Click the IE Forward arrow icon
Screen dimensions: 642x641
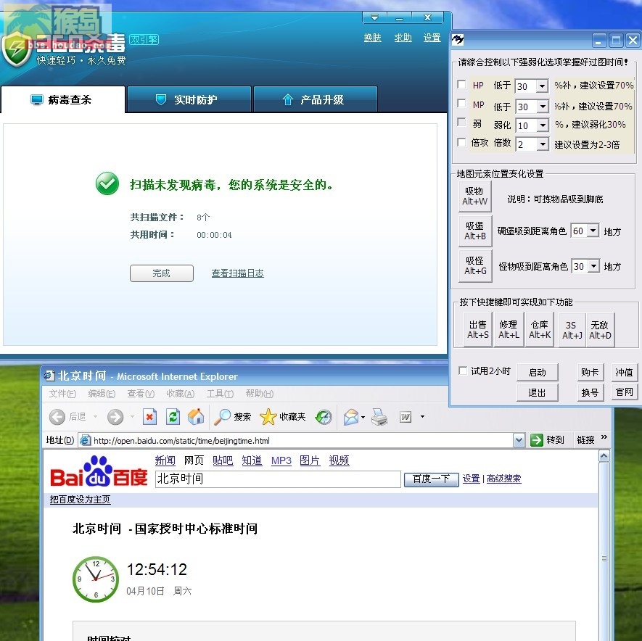click(x=115, y=417)
